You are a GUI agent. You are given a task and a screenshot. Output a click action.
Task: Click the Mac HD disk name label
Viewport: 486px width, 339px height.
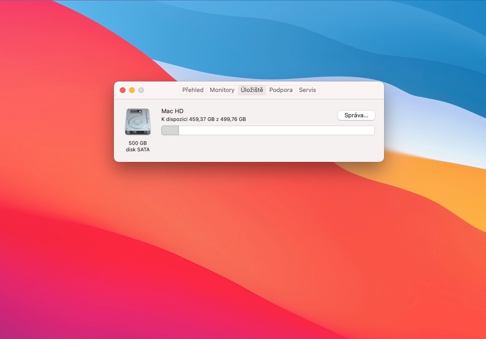tap(172, 111)
